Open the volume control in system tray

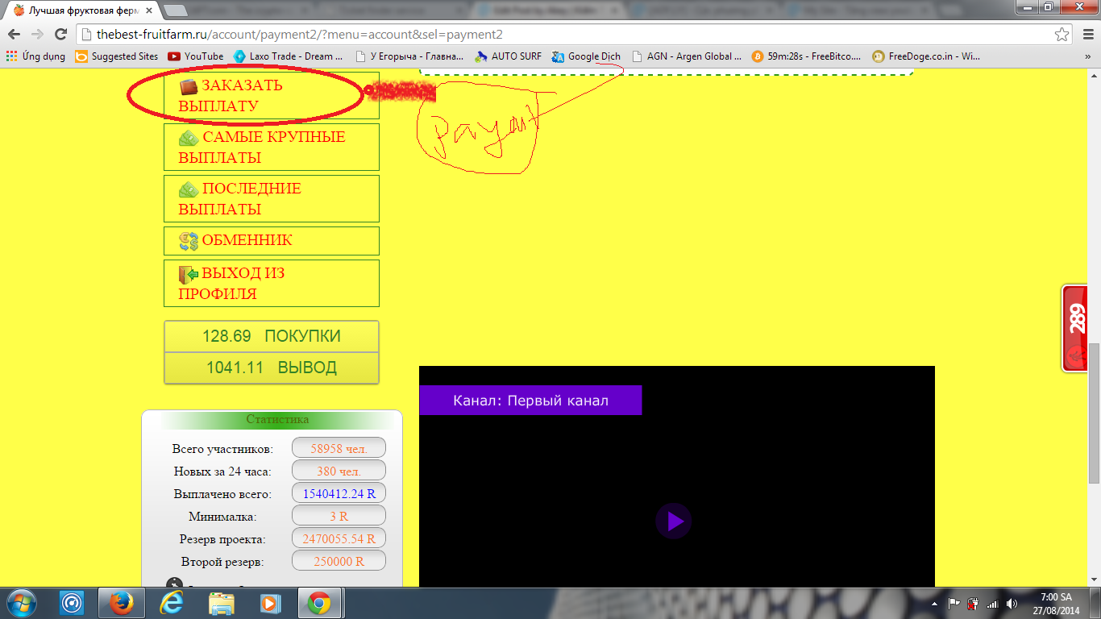[x=1012, y=603]
